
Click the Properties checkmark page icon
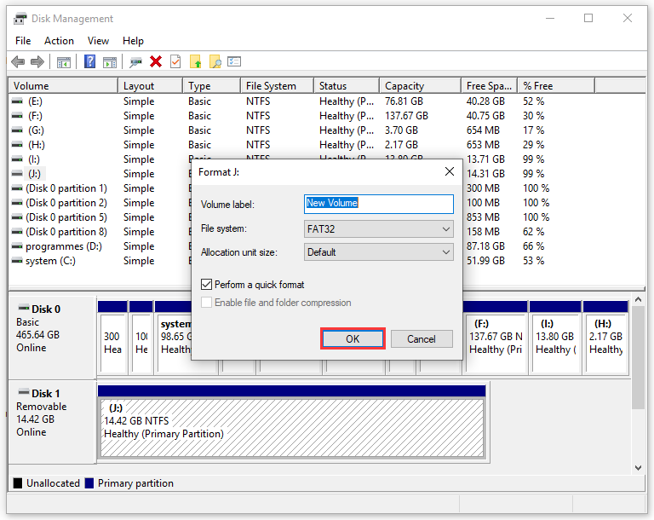pyautogui.click(x=175, y=62)
